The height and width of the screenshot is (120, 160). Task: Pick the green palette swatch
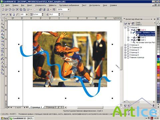coord(158,62)
